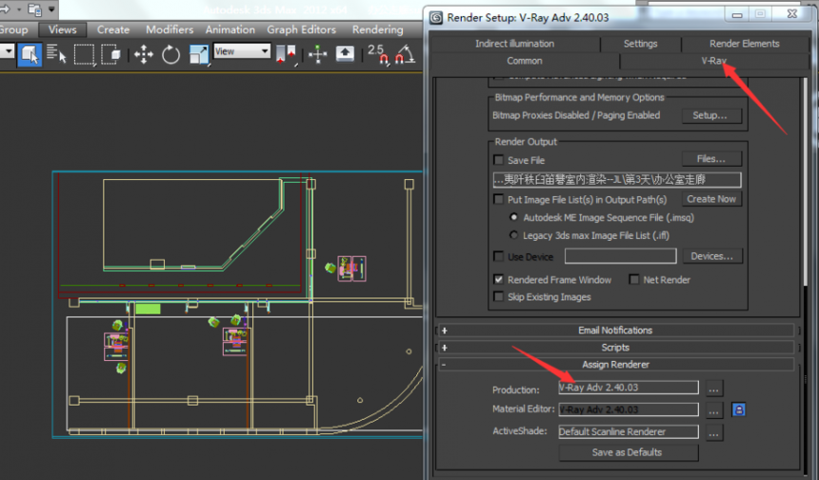Switch to the V-Ray tab

[x=714, y=61]
